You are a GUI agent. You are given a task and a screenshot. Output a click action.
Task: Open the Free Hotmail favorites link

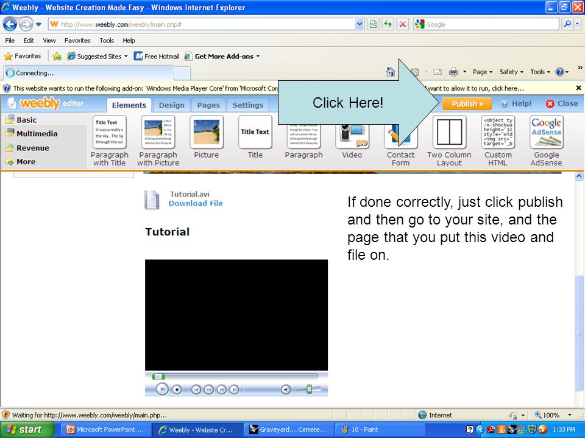157,56
